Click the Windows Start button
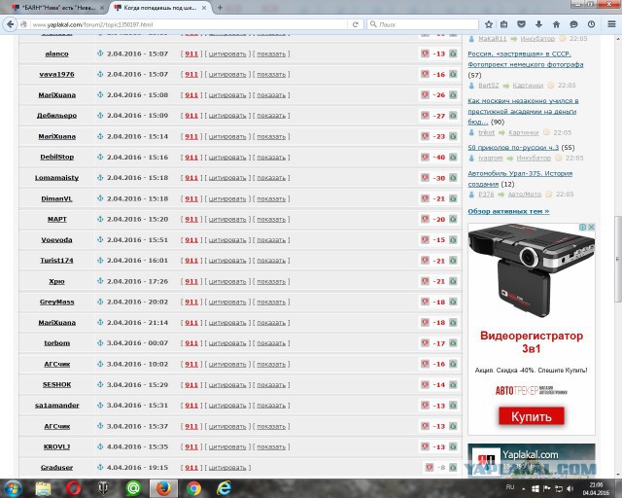Screen dimensions: 622x498 click(x=14, y=487)
